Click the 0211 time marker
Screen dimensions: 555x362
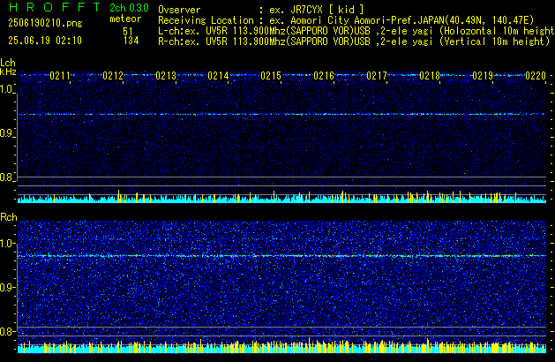(60, 76)
